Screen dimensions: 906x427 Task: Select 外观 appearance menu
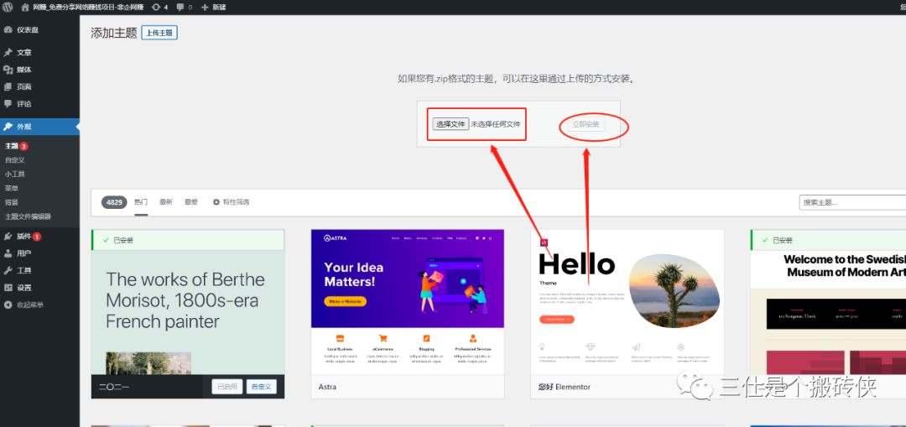click(x=39, y=127)
